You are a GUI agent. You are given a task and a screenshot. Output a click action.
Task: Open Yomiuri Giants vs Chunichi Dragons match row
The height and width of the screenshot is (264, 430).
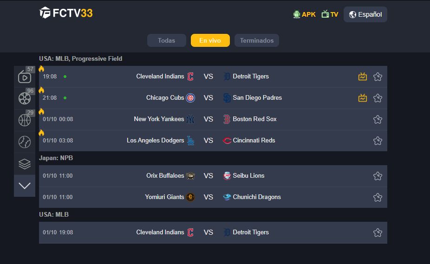[213, 197]
